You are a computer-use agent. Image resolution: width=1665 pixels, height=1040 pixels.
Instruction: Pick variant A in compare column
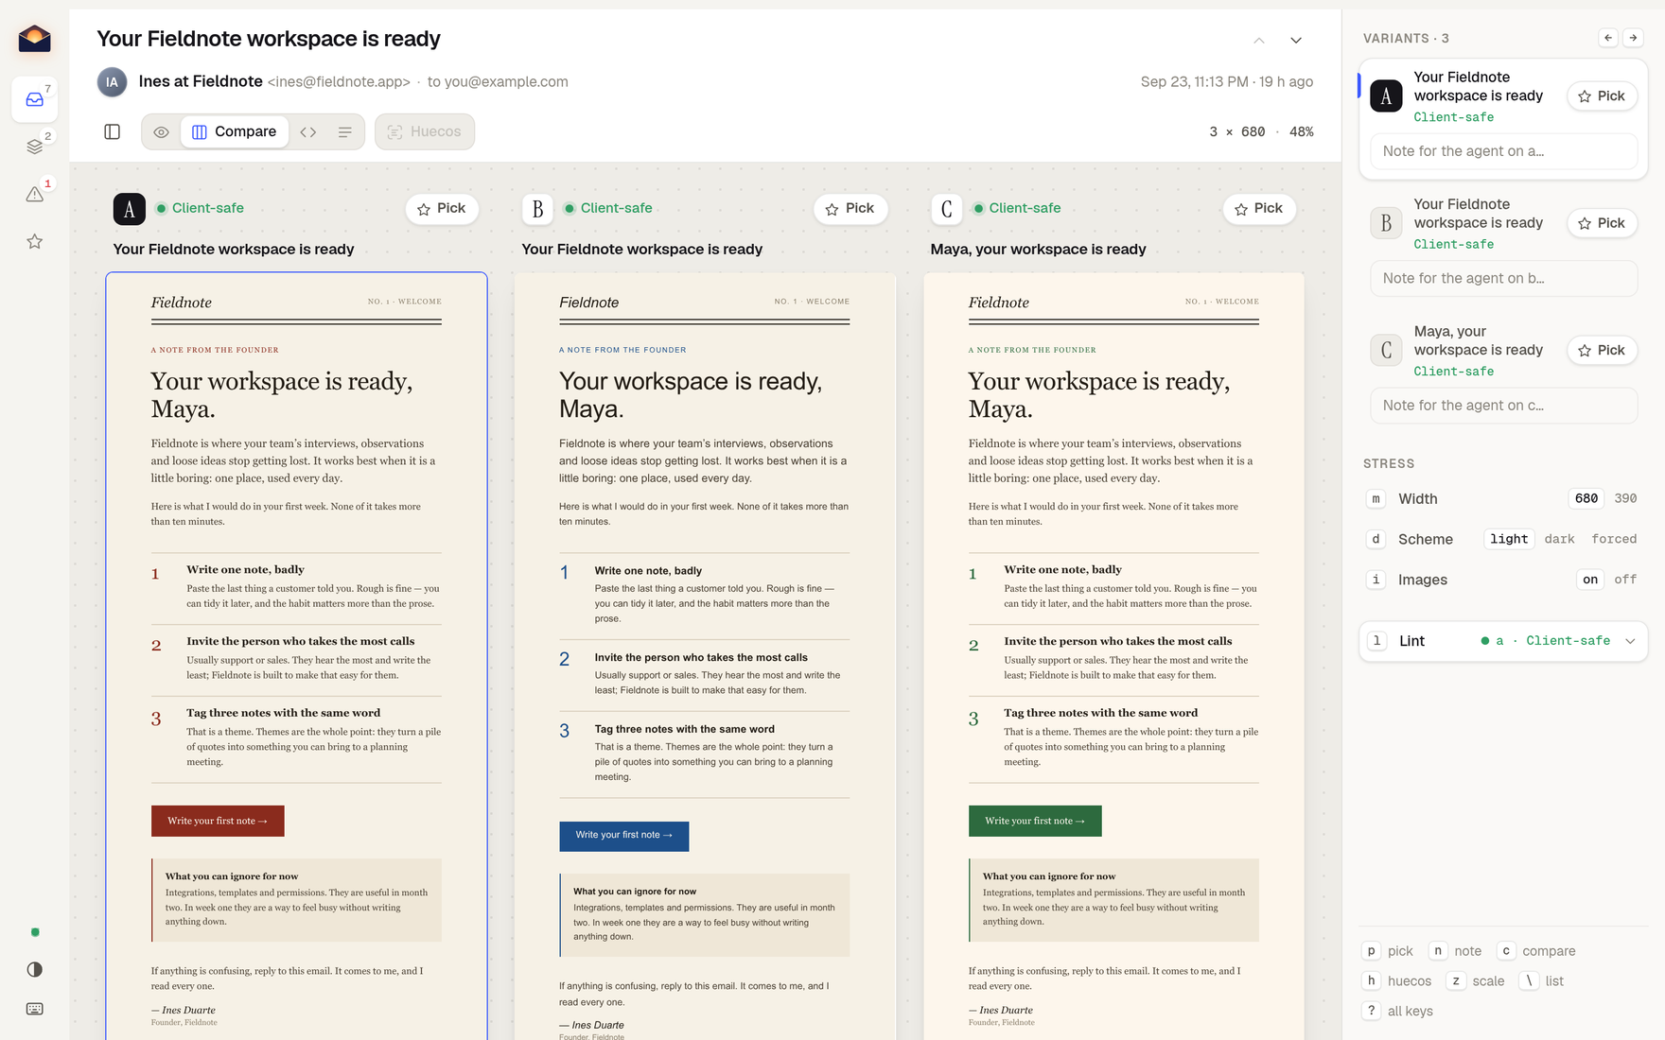click(x=442, y=209)
